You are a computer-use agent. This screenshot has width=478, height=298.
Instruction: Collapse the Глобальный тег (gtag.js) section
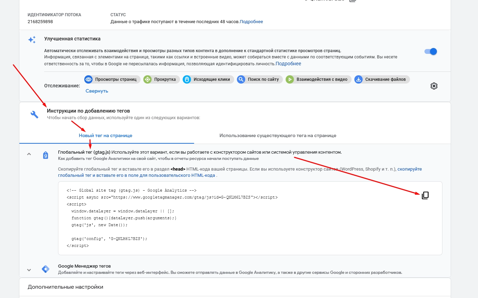[x=29, y=154]
